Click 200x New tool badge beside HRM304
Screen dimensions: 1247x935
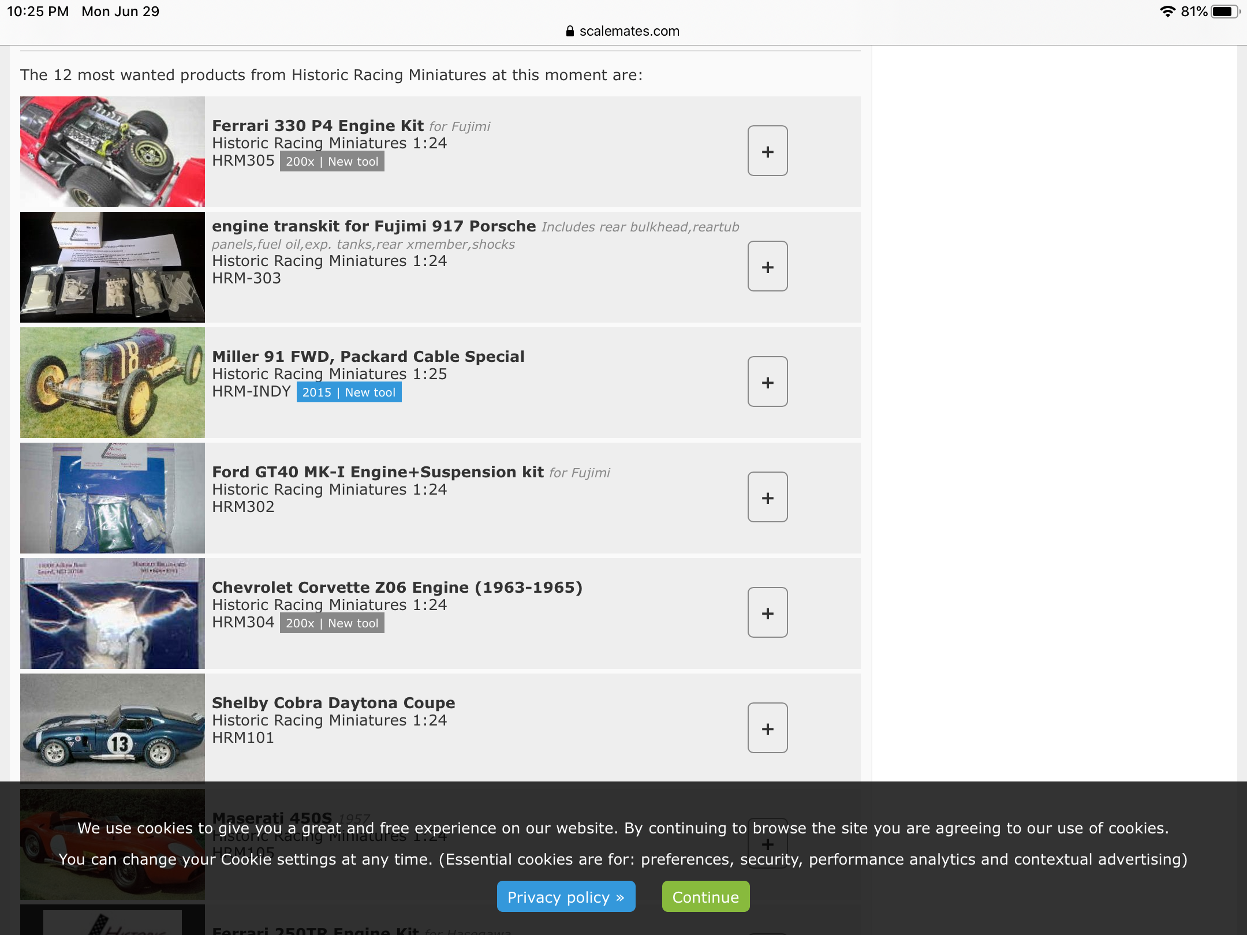(x=332, y=623)
